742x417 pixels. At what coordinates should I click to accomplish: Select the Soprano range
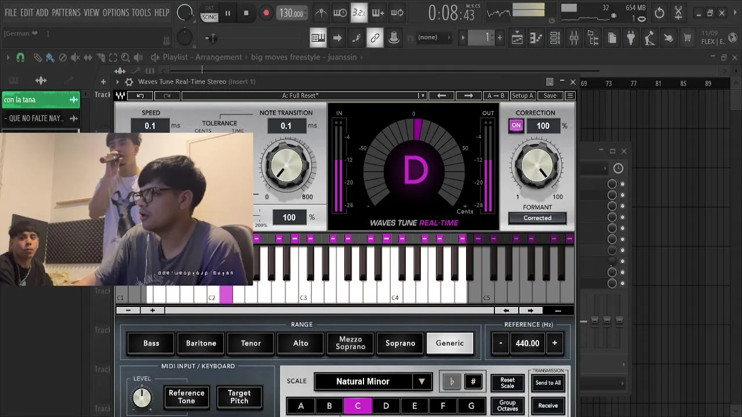coord(401,343)
